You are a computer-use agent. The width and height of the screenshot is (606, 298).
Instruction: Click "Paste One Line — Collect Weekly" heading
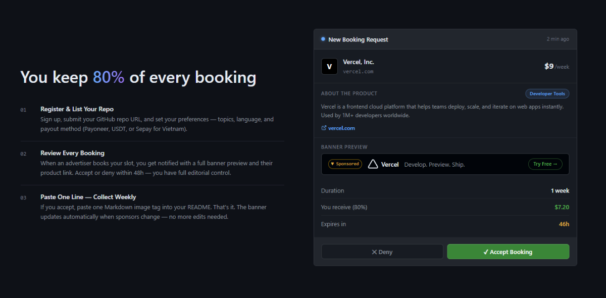tap(88, 197)
